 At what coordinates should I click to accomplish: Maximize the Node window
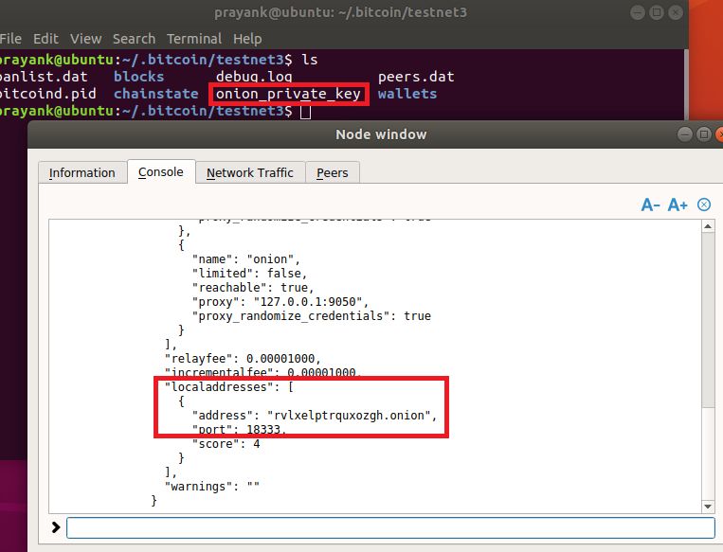click(x=704, y=134)
